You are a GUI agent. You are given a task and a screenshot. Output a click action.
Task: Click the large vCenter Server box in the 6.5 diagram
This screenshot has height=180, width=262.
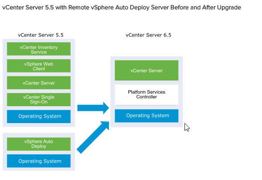[147, 70]
